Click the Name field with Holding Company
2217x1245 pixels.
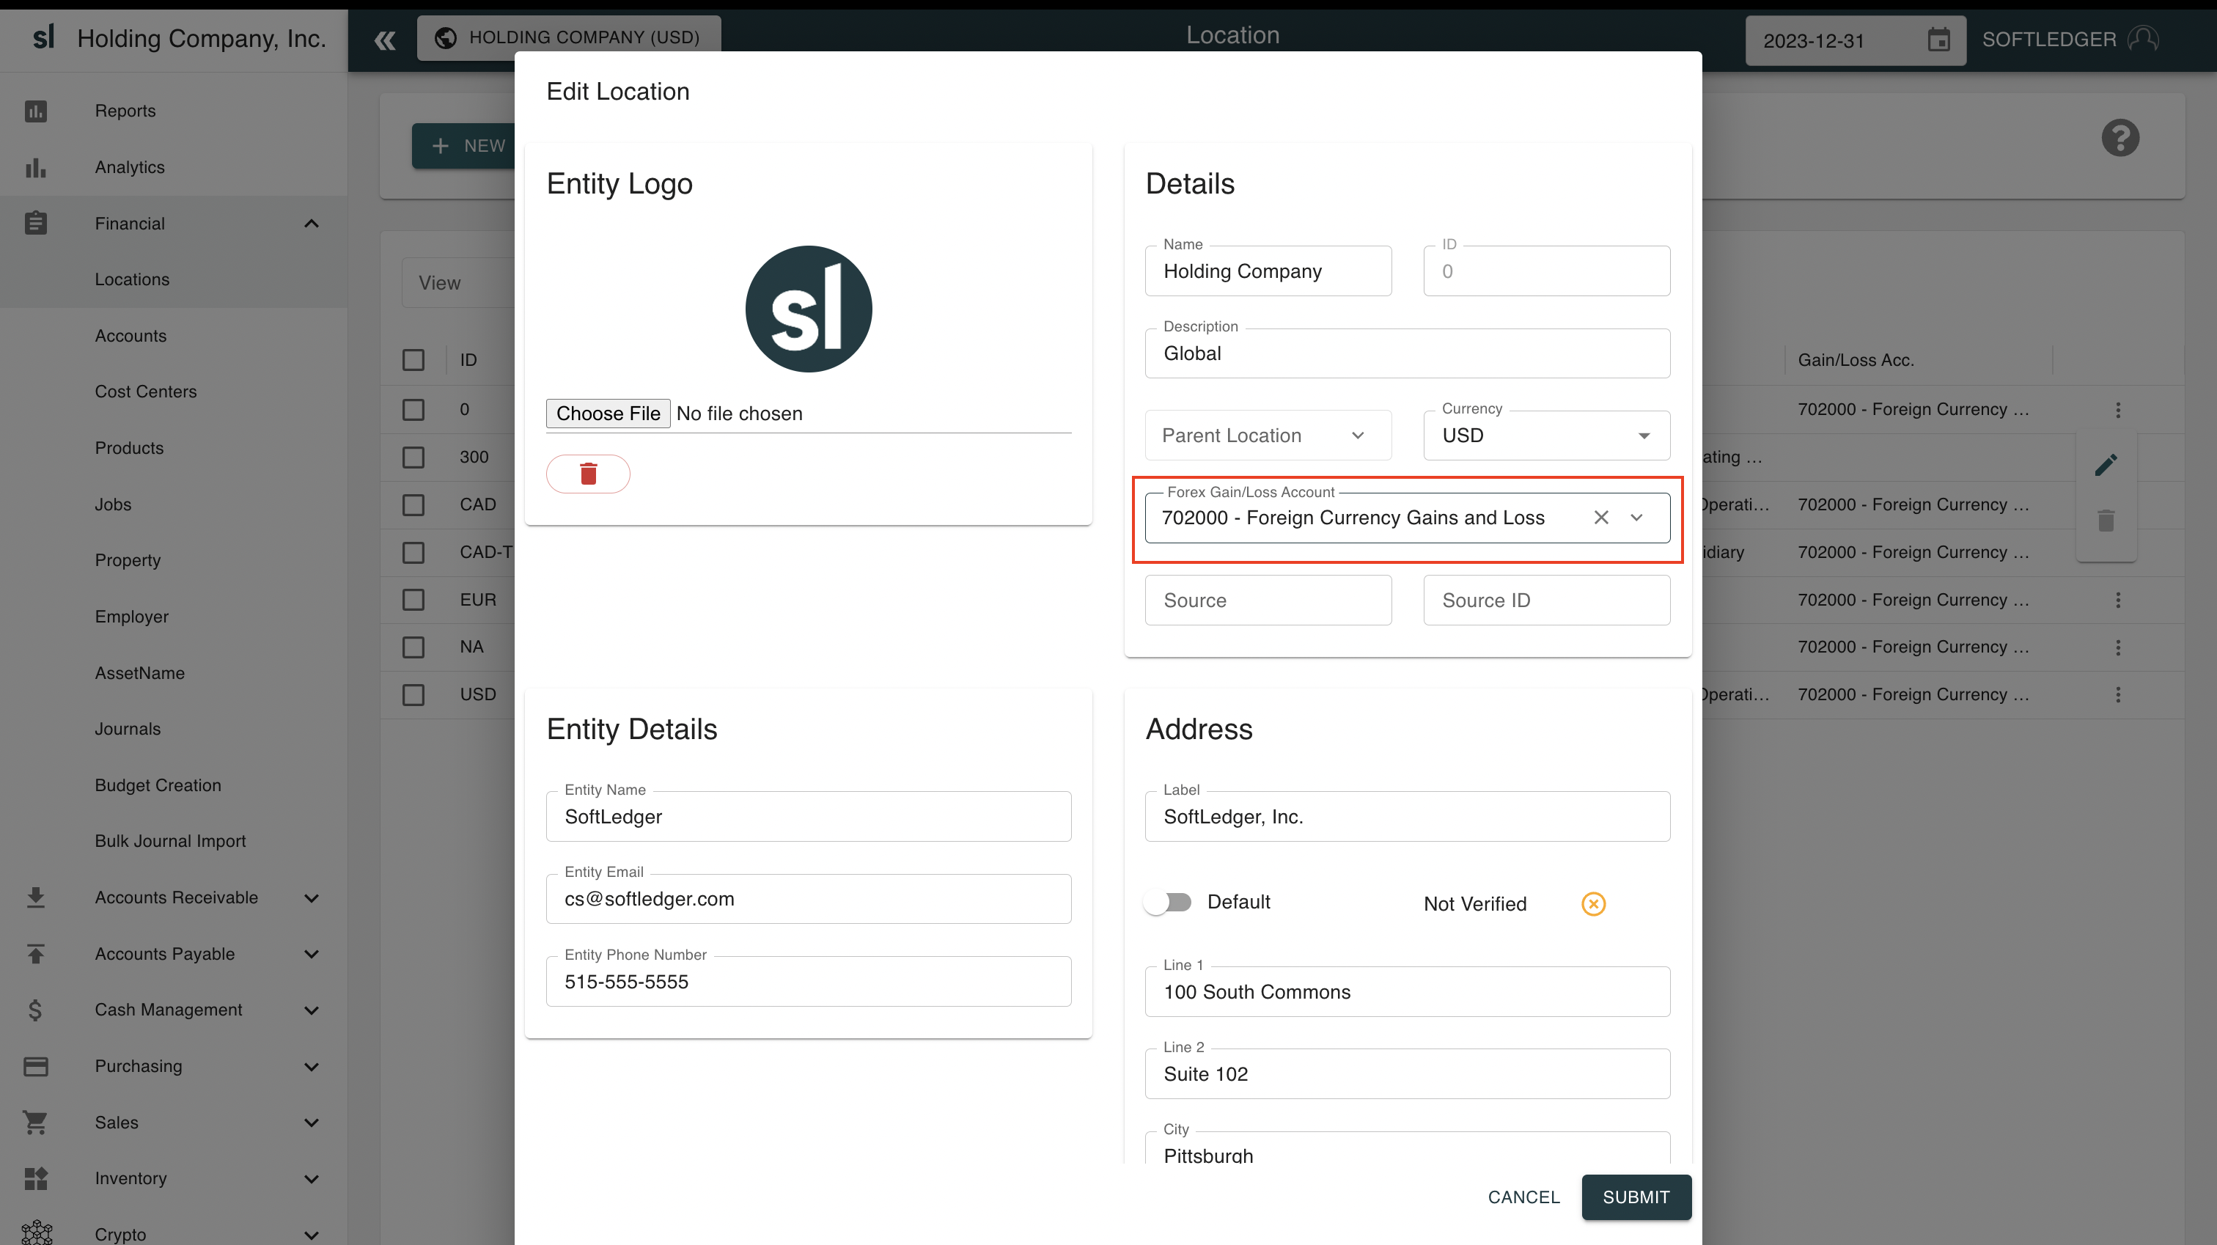point(1267,271)
